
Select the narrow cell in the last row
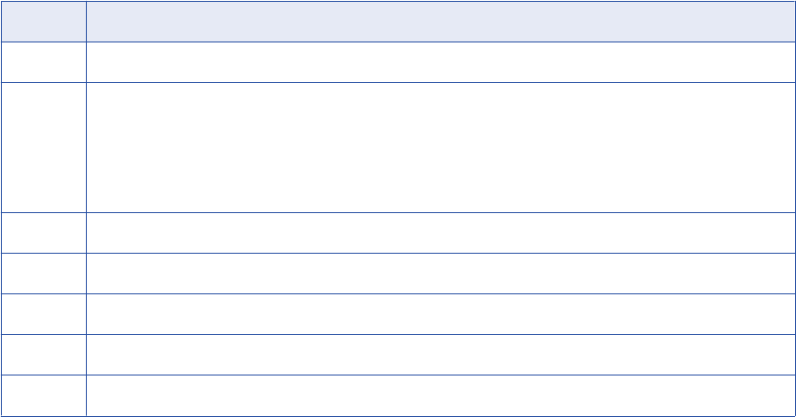[x=42, y=395]
